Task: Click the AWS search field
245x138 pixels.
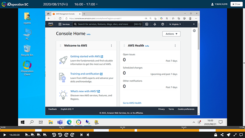Action: click(x=107, y=24)
